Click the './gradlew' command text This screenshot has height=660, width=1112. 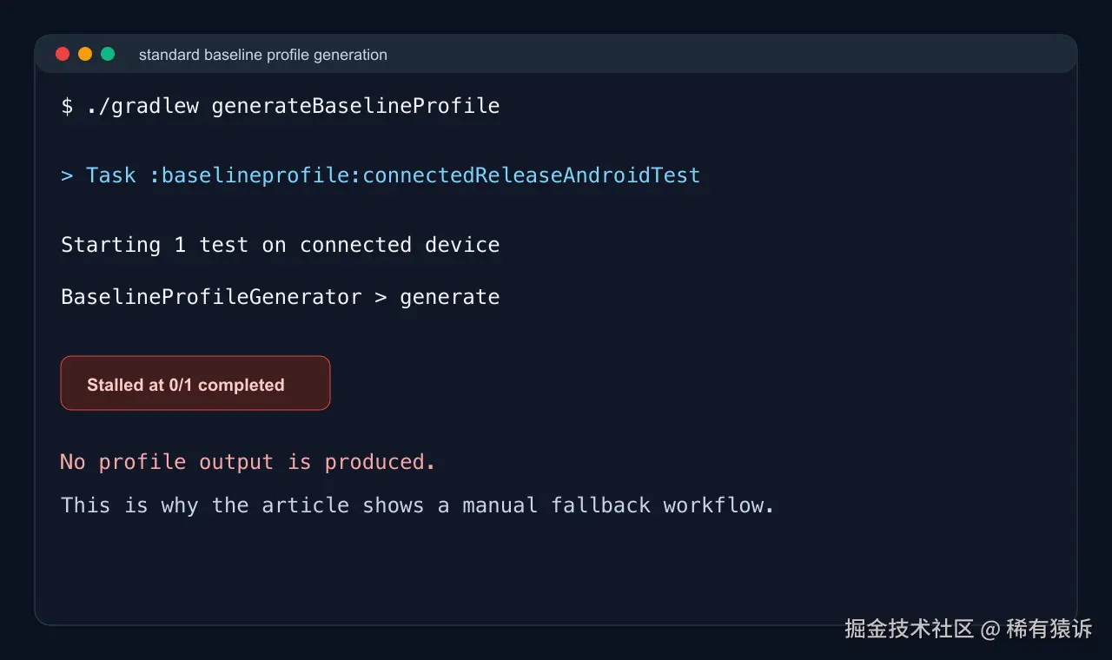point(142,106)
